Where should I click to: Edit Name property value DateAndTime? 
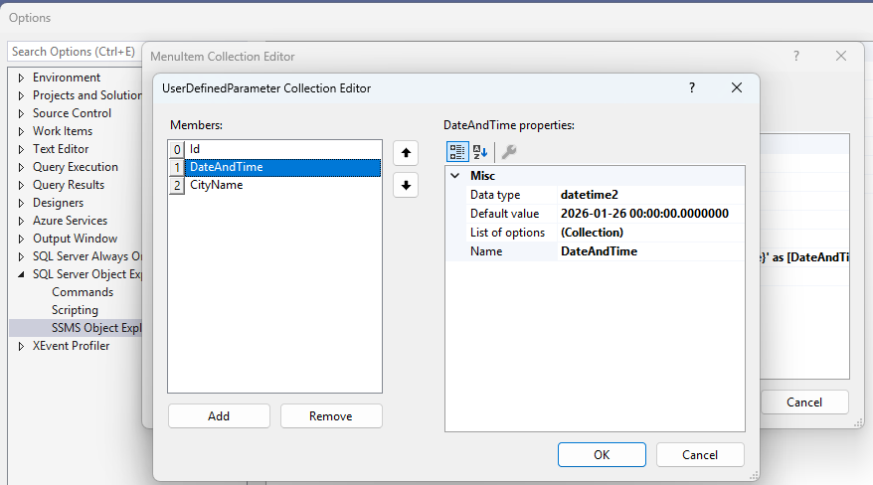[x=651, y=251]
